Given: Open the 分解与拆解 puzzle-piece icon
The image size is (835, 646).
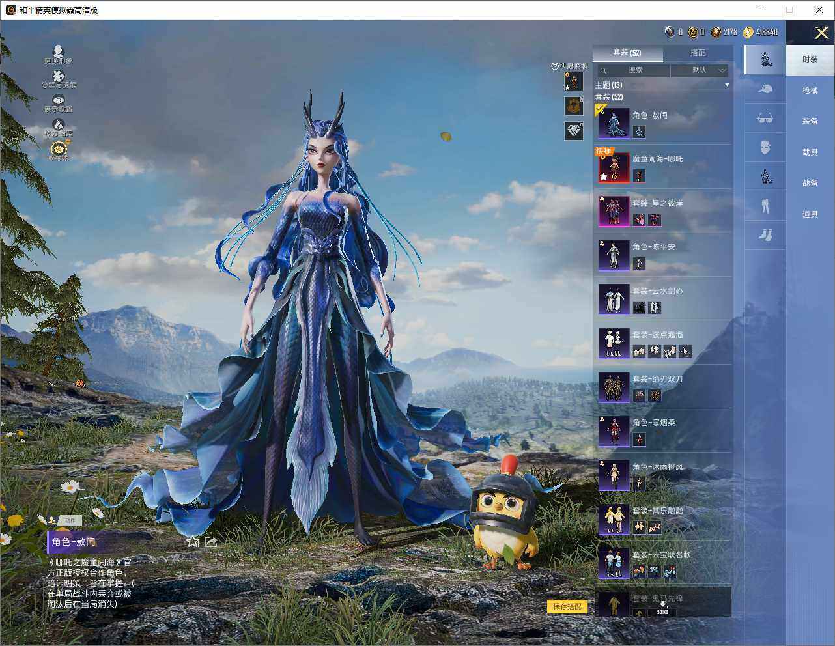Looking at the screenshot, I should coord(59,76).
